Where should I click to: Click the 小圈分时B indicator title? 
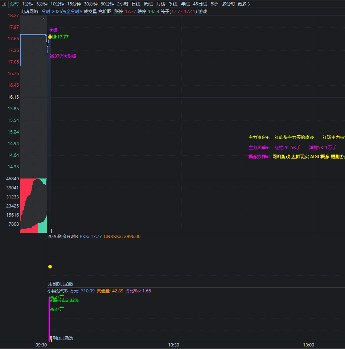point(58,291)
